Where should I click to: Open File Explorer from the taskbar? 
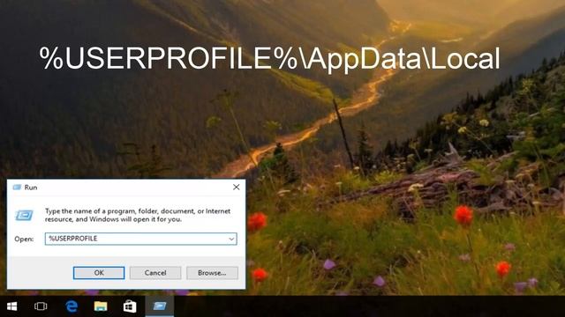[101, 306]
